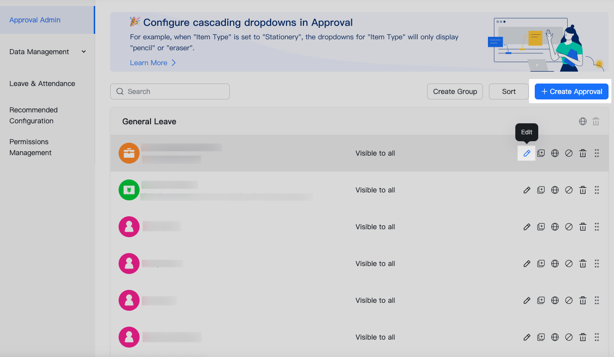Disable the bottom approval with the prohibit icon
Image resolution: width=614 pixels, height=357 pixels.
click(x=569, y=337)
